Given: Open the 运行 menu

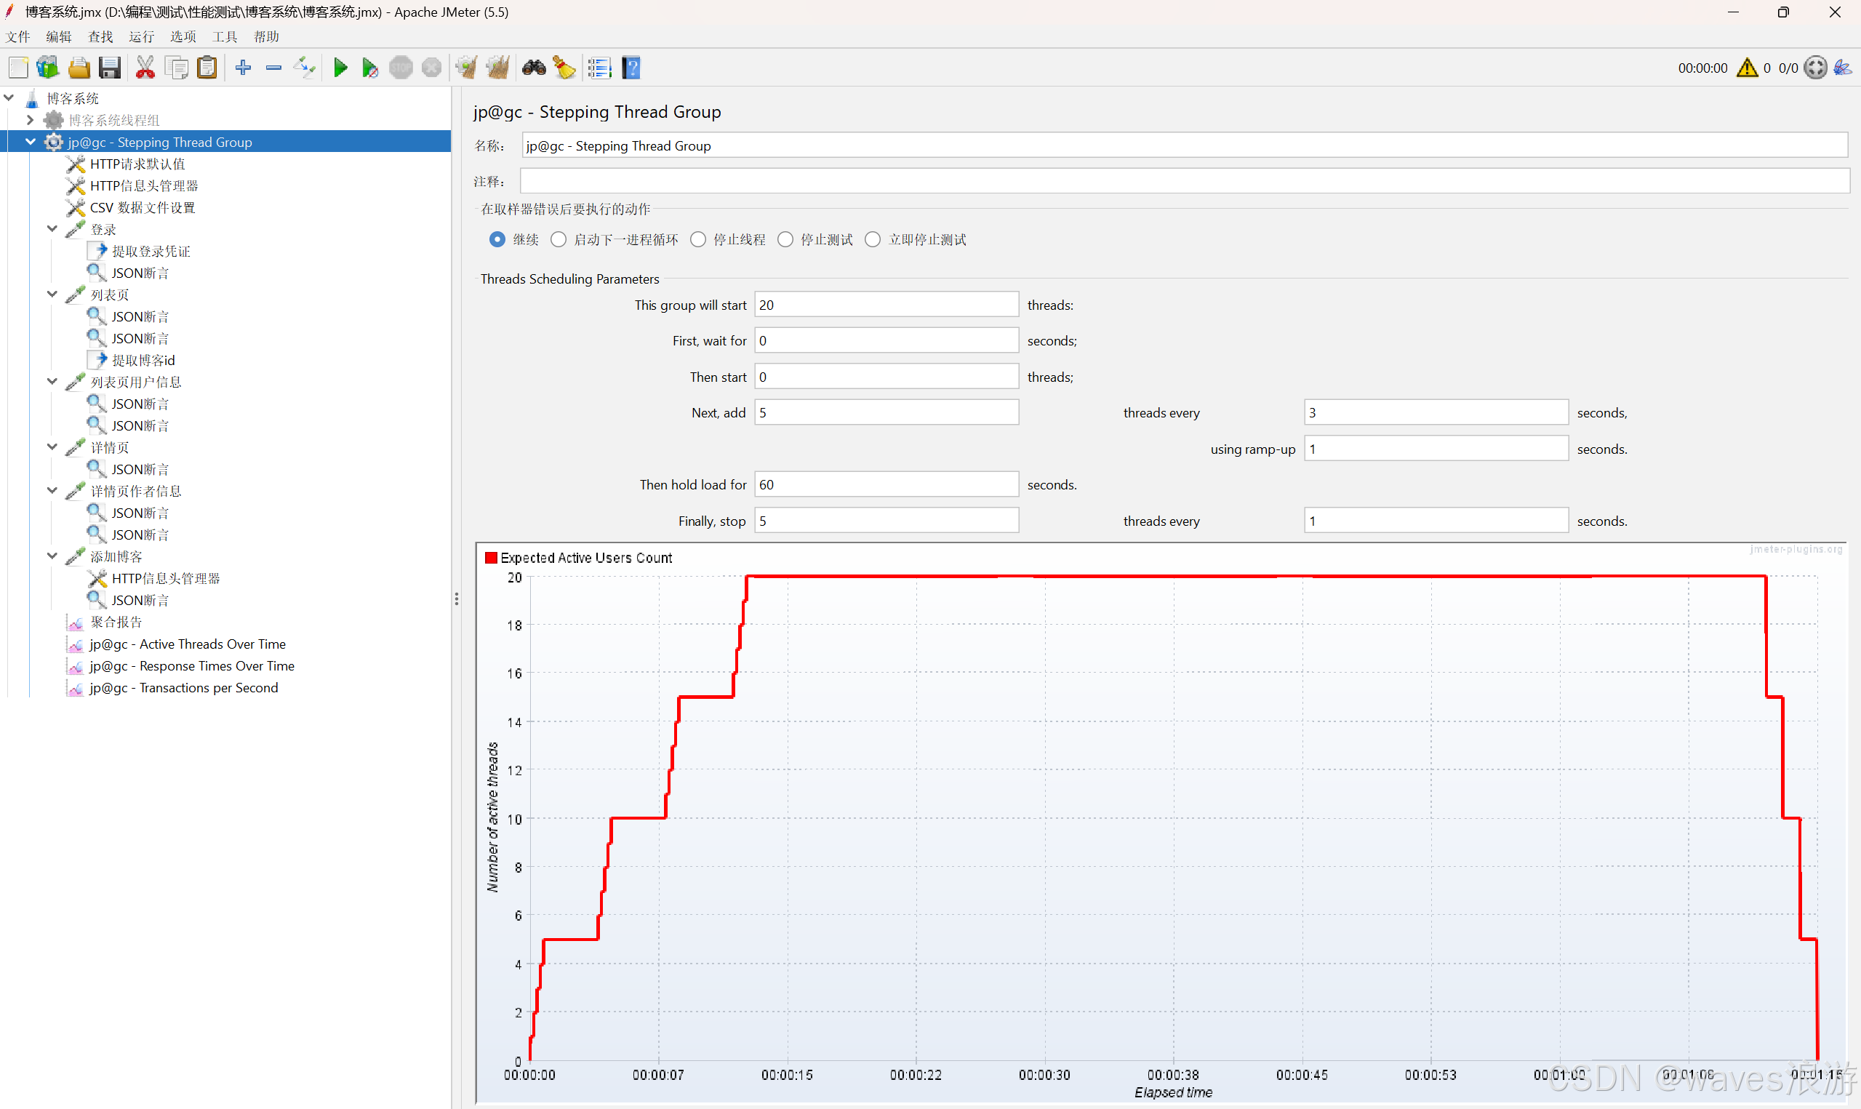Looking at the screenshot, I should coord(140,36).
